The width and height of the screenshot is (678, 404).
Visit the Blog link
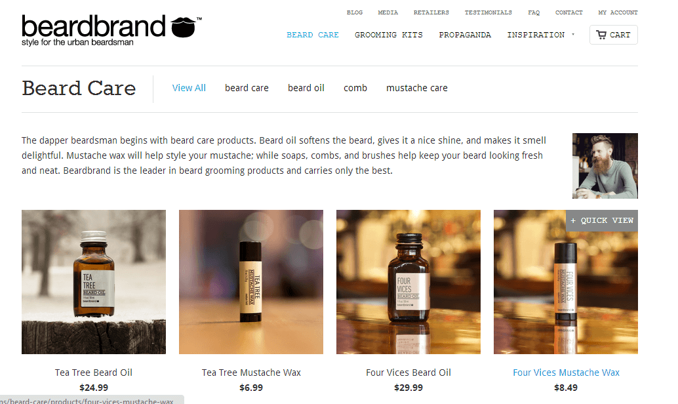pyautogui.click(x=355, y=12)
